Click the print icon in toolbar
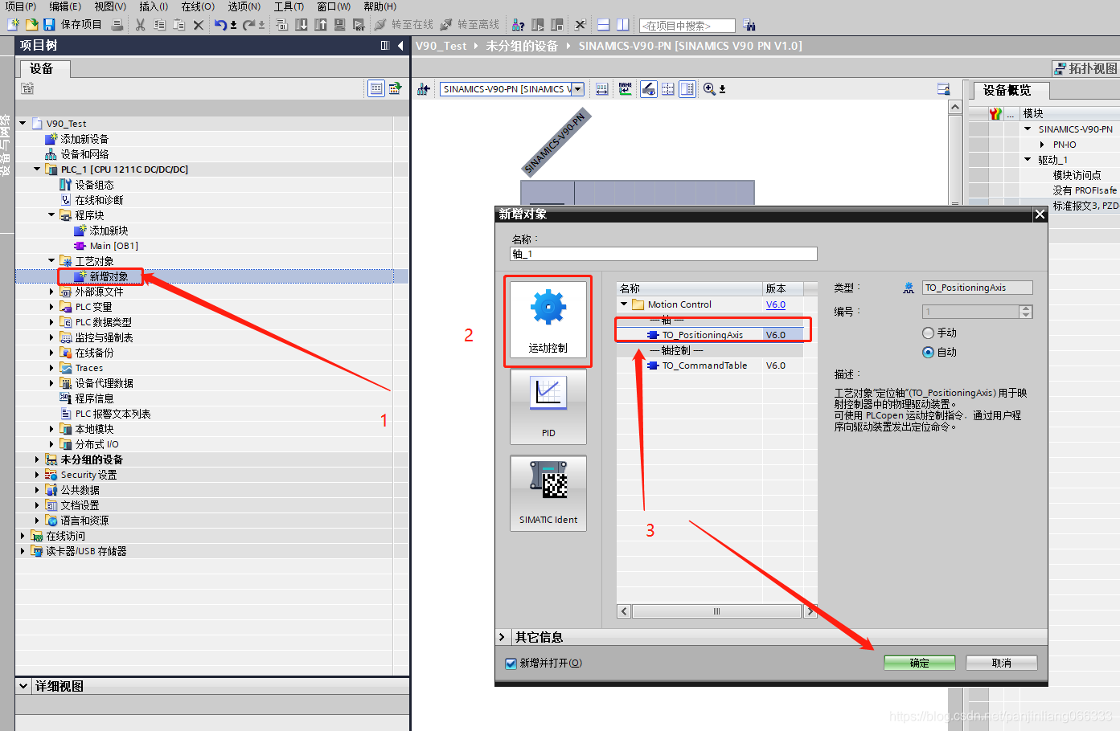The height and width of the screenshot is (731, 1120). [117, 24]
